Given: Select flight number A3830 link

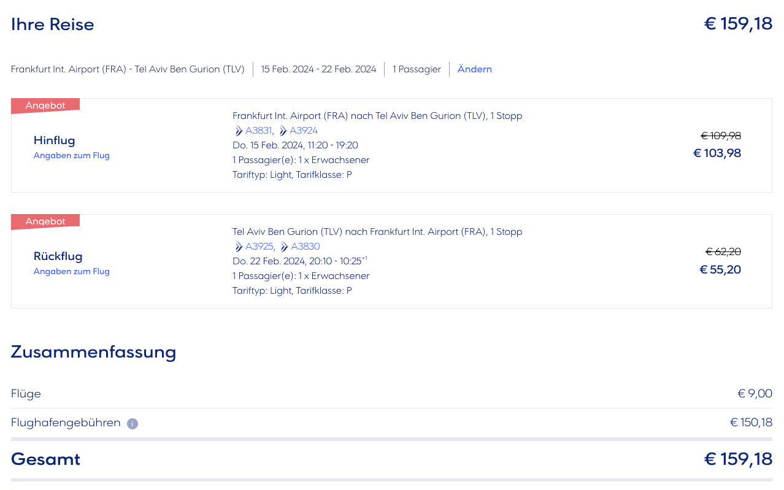Looking at the screenshot, I should coord(306,247).
